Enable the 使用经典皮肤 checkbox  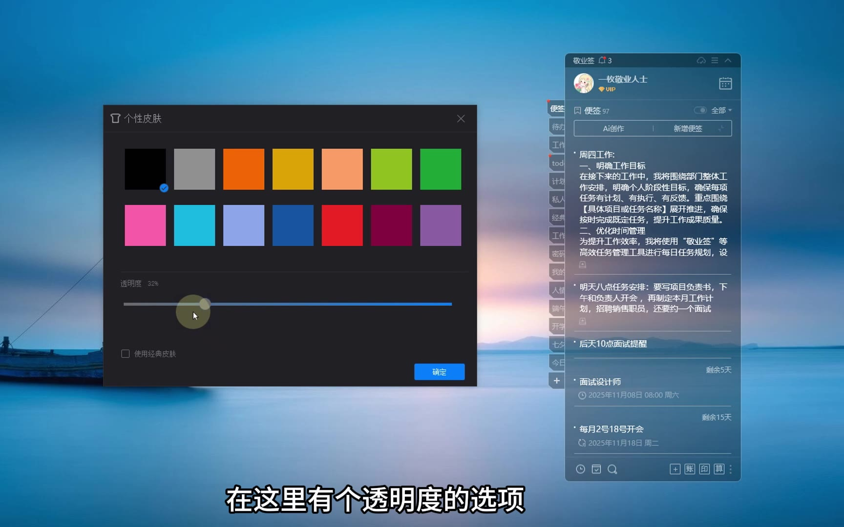pyautogui.click(x=126, y=354)
